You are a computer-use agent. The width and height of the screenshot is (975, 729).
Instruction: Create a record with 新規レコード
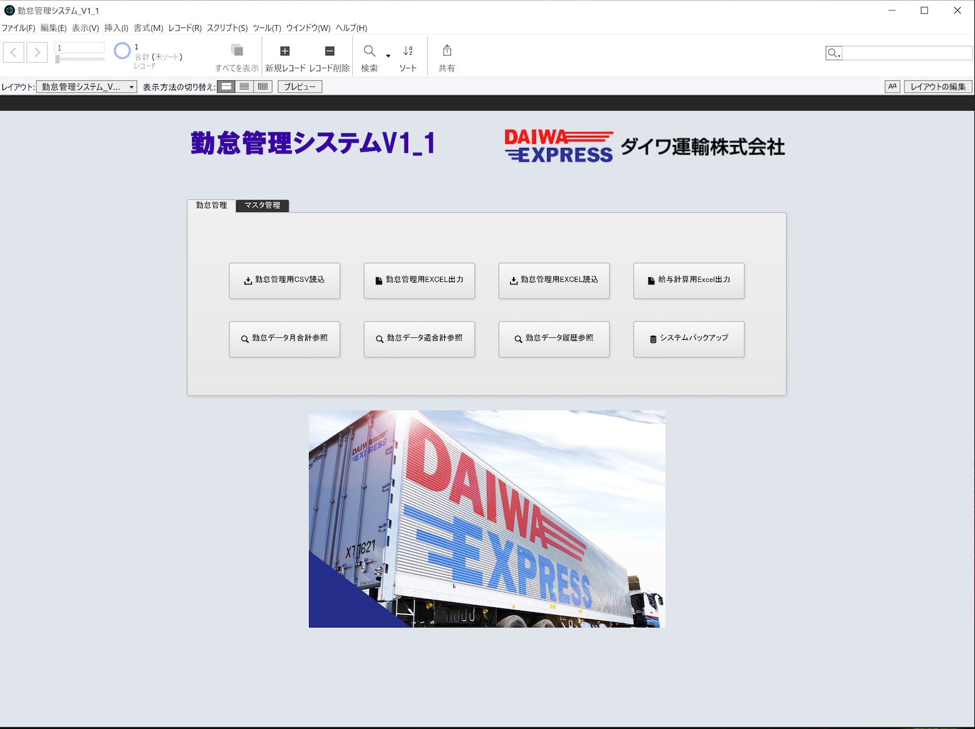tap(285, 58)
